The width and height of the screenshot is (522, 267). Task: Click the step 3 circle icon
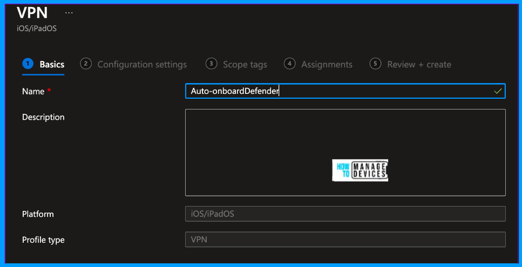(212, 64)
